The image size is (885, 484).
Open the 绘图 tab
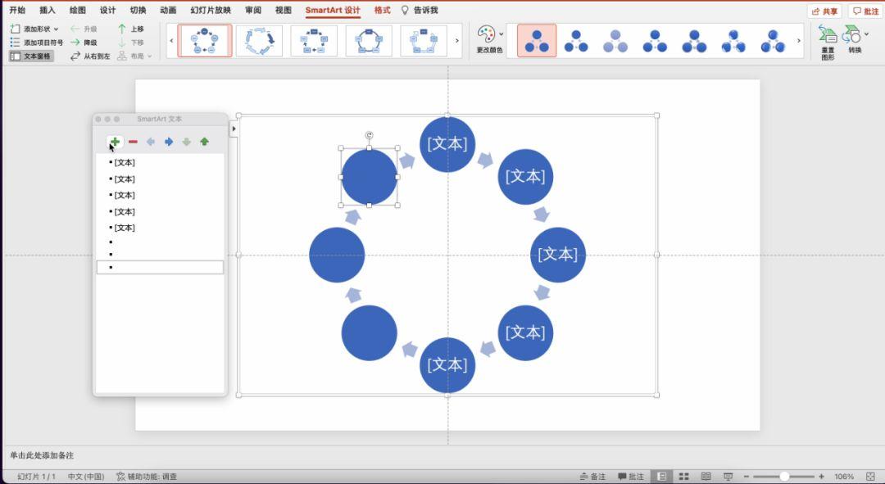[x=77, y=10]
